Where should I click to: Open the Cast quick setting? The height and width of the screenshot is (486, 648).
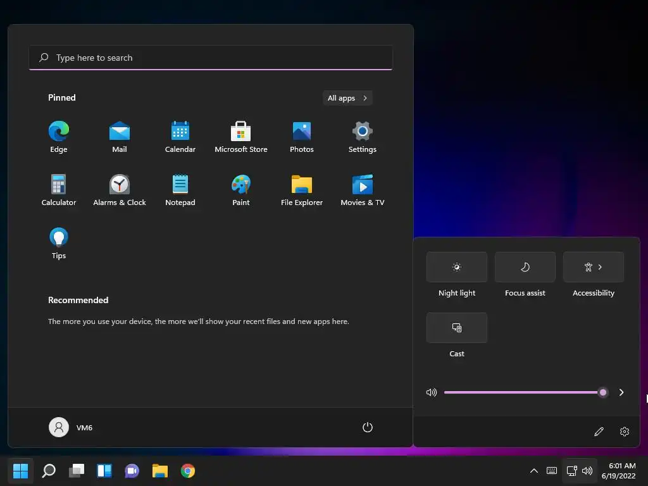[457, 328]
